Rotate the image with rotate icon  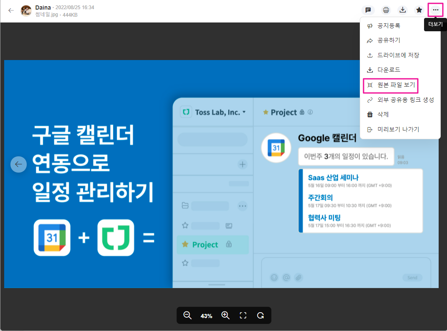(260, 315)
